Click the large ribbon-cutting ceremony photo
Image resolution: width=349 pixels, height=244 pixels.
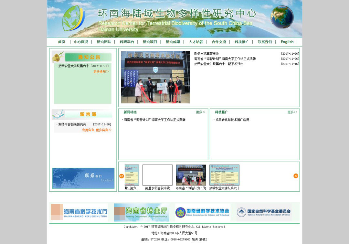coord(155,77)
